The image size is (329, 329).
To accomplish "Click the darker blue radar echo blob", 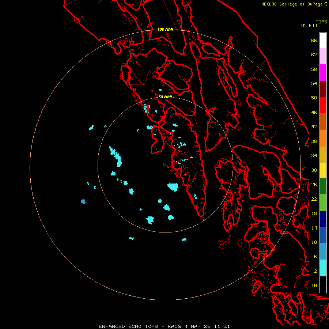I will pyautogui.click(x=83, y=201).
